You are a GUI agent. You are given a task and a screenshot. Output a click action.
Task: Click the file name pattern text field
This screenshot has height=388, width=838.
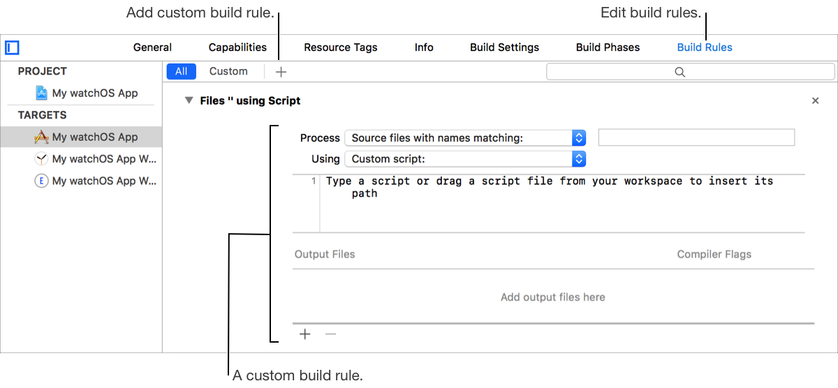click(x=696, y=137)
